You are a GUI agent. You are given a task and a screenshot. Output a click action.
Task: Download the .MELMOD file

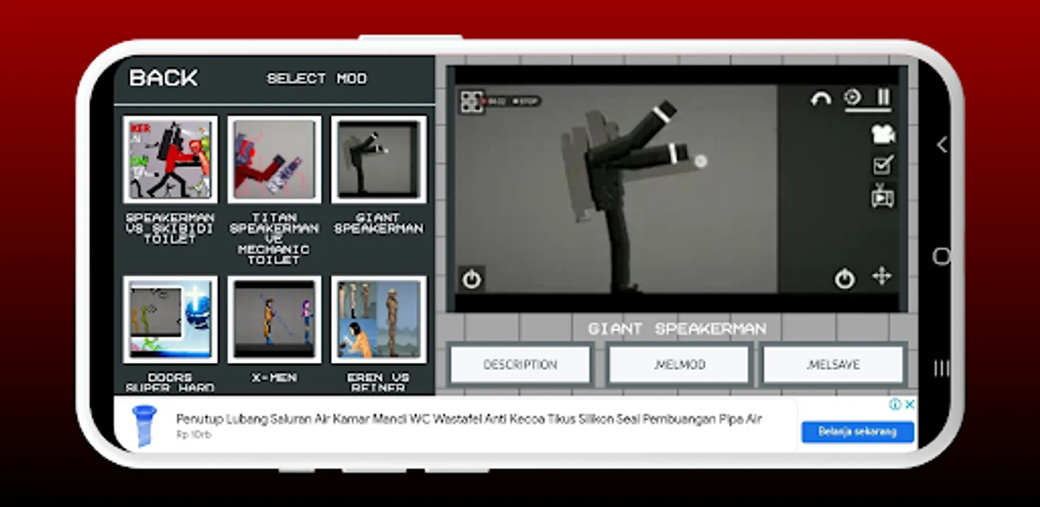point(679,364)
